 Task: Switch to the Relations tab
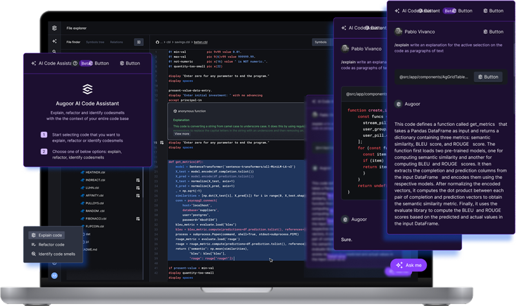pyautogui.click(x=117, y=42)
